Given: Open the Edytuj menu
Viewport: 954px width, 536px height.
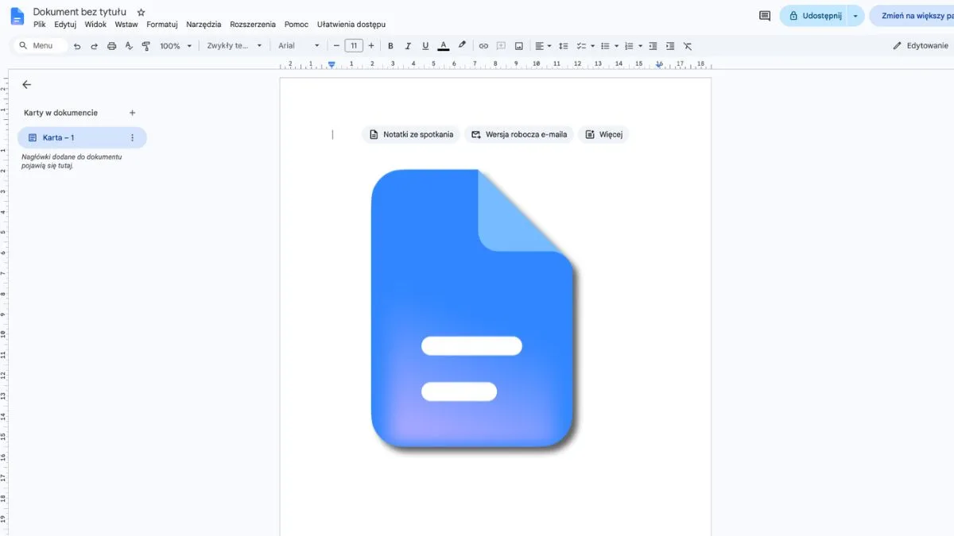Looking at the screenshot, I should [65, 25].
